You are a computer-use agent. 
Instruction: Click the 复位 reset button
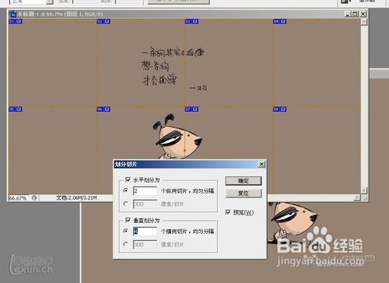(x=244, y=193)
